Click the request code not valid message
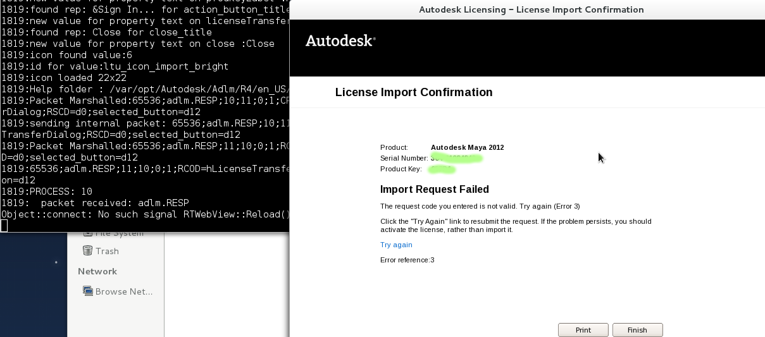 480,206
